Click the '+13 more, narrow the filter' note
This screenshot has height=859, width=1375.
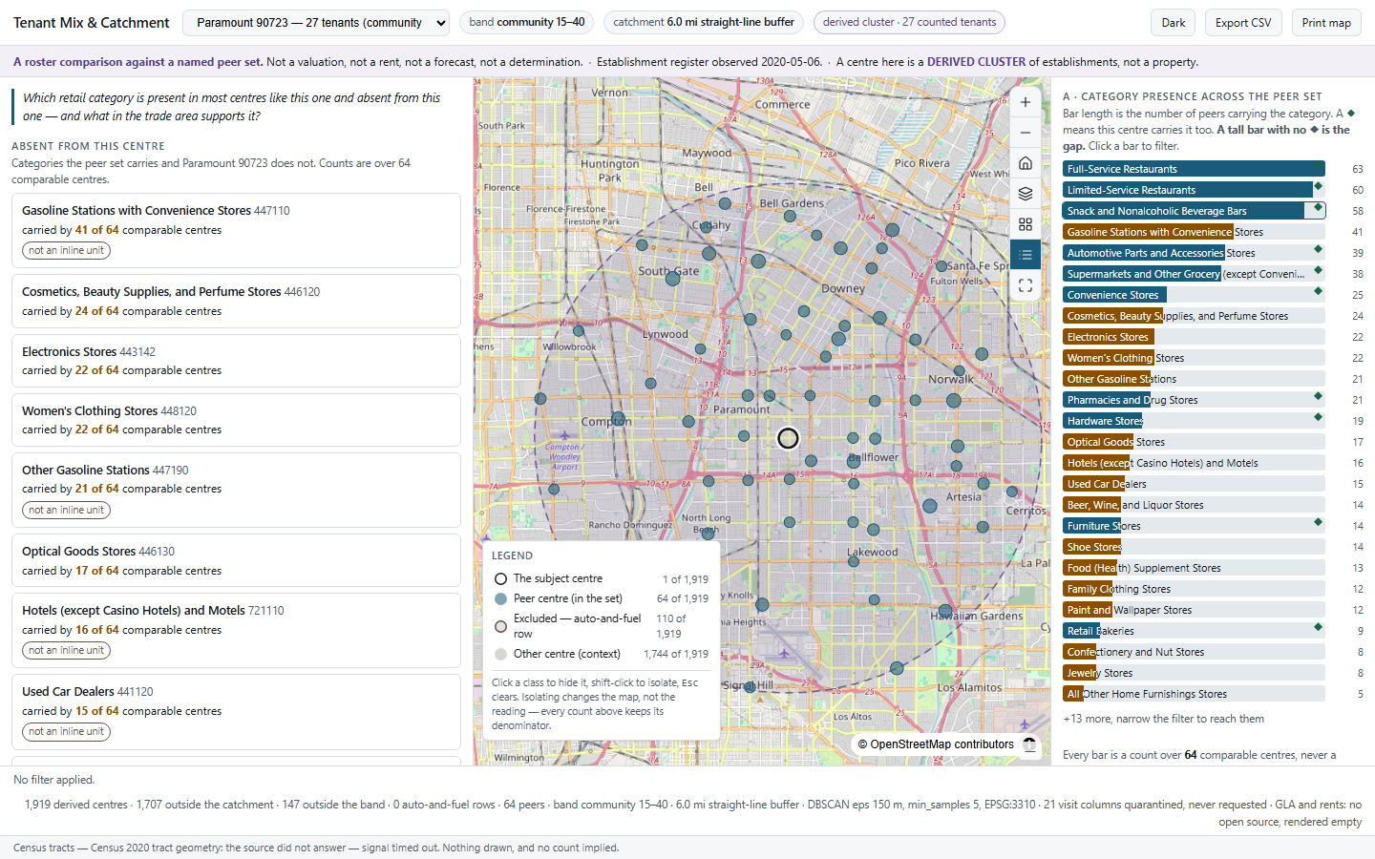(1163, 719)
